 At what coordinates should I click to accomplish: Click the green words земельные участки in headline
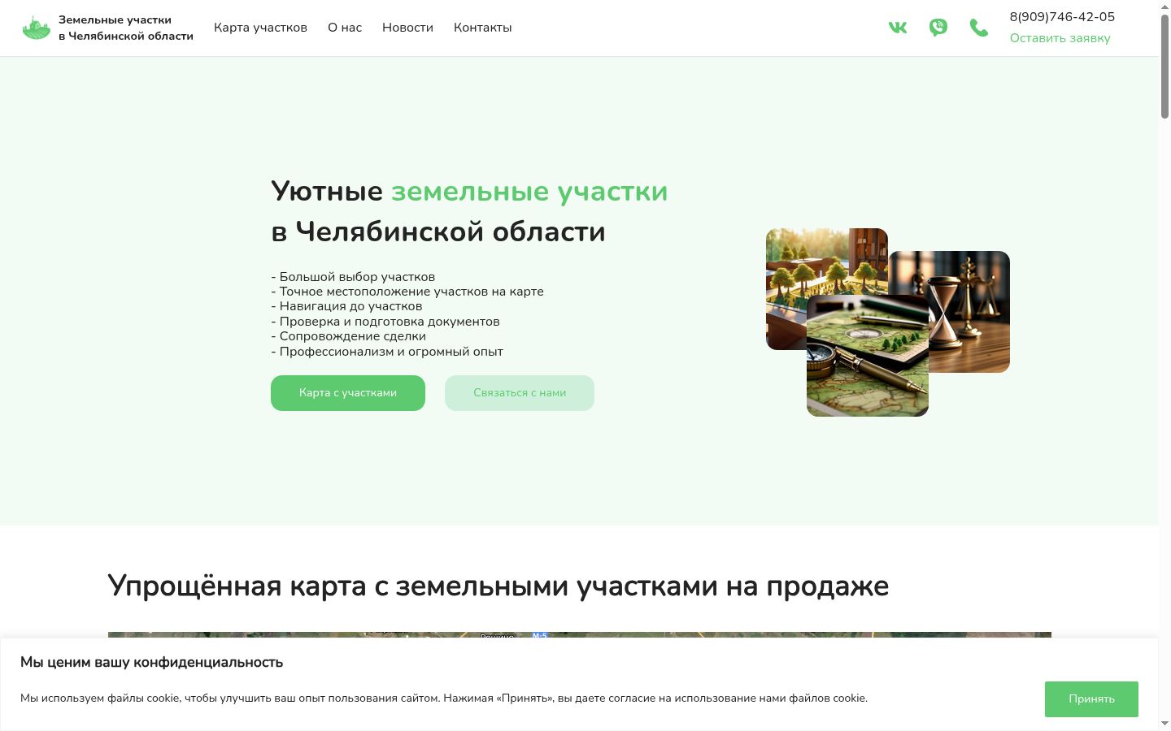click(529, 192)
